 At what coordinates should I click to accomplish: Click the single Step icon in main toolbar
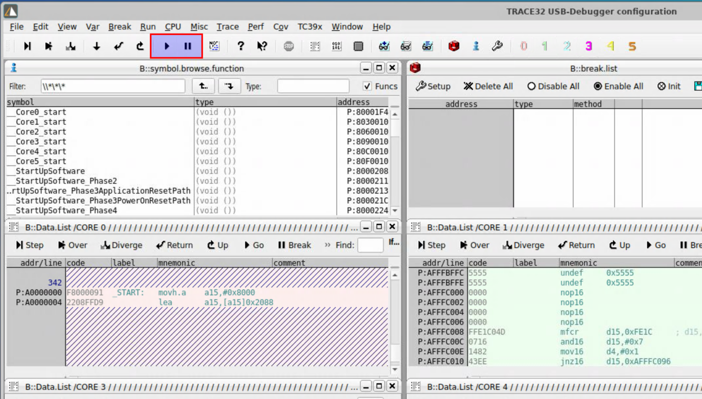coord(27,46)
